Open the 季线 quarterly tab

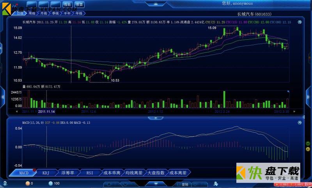point(55,13)
